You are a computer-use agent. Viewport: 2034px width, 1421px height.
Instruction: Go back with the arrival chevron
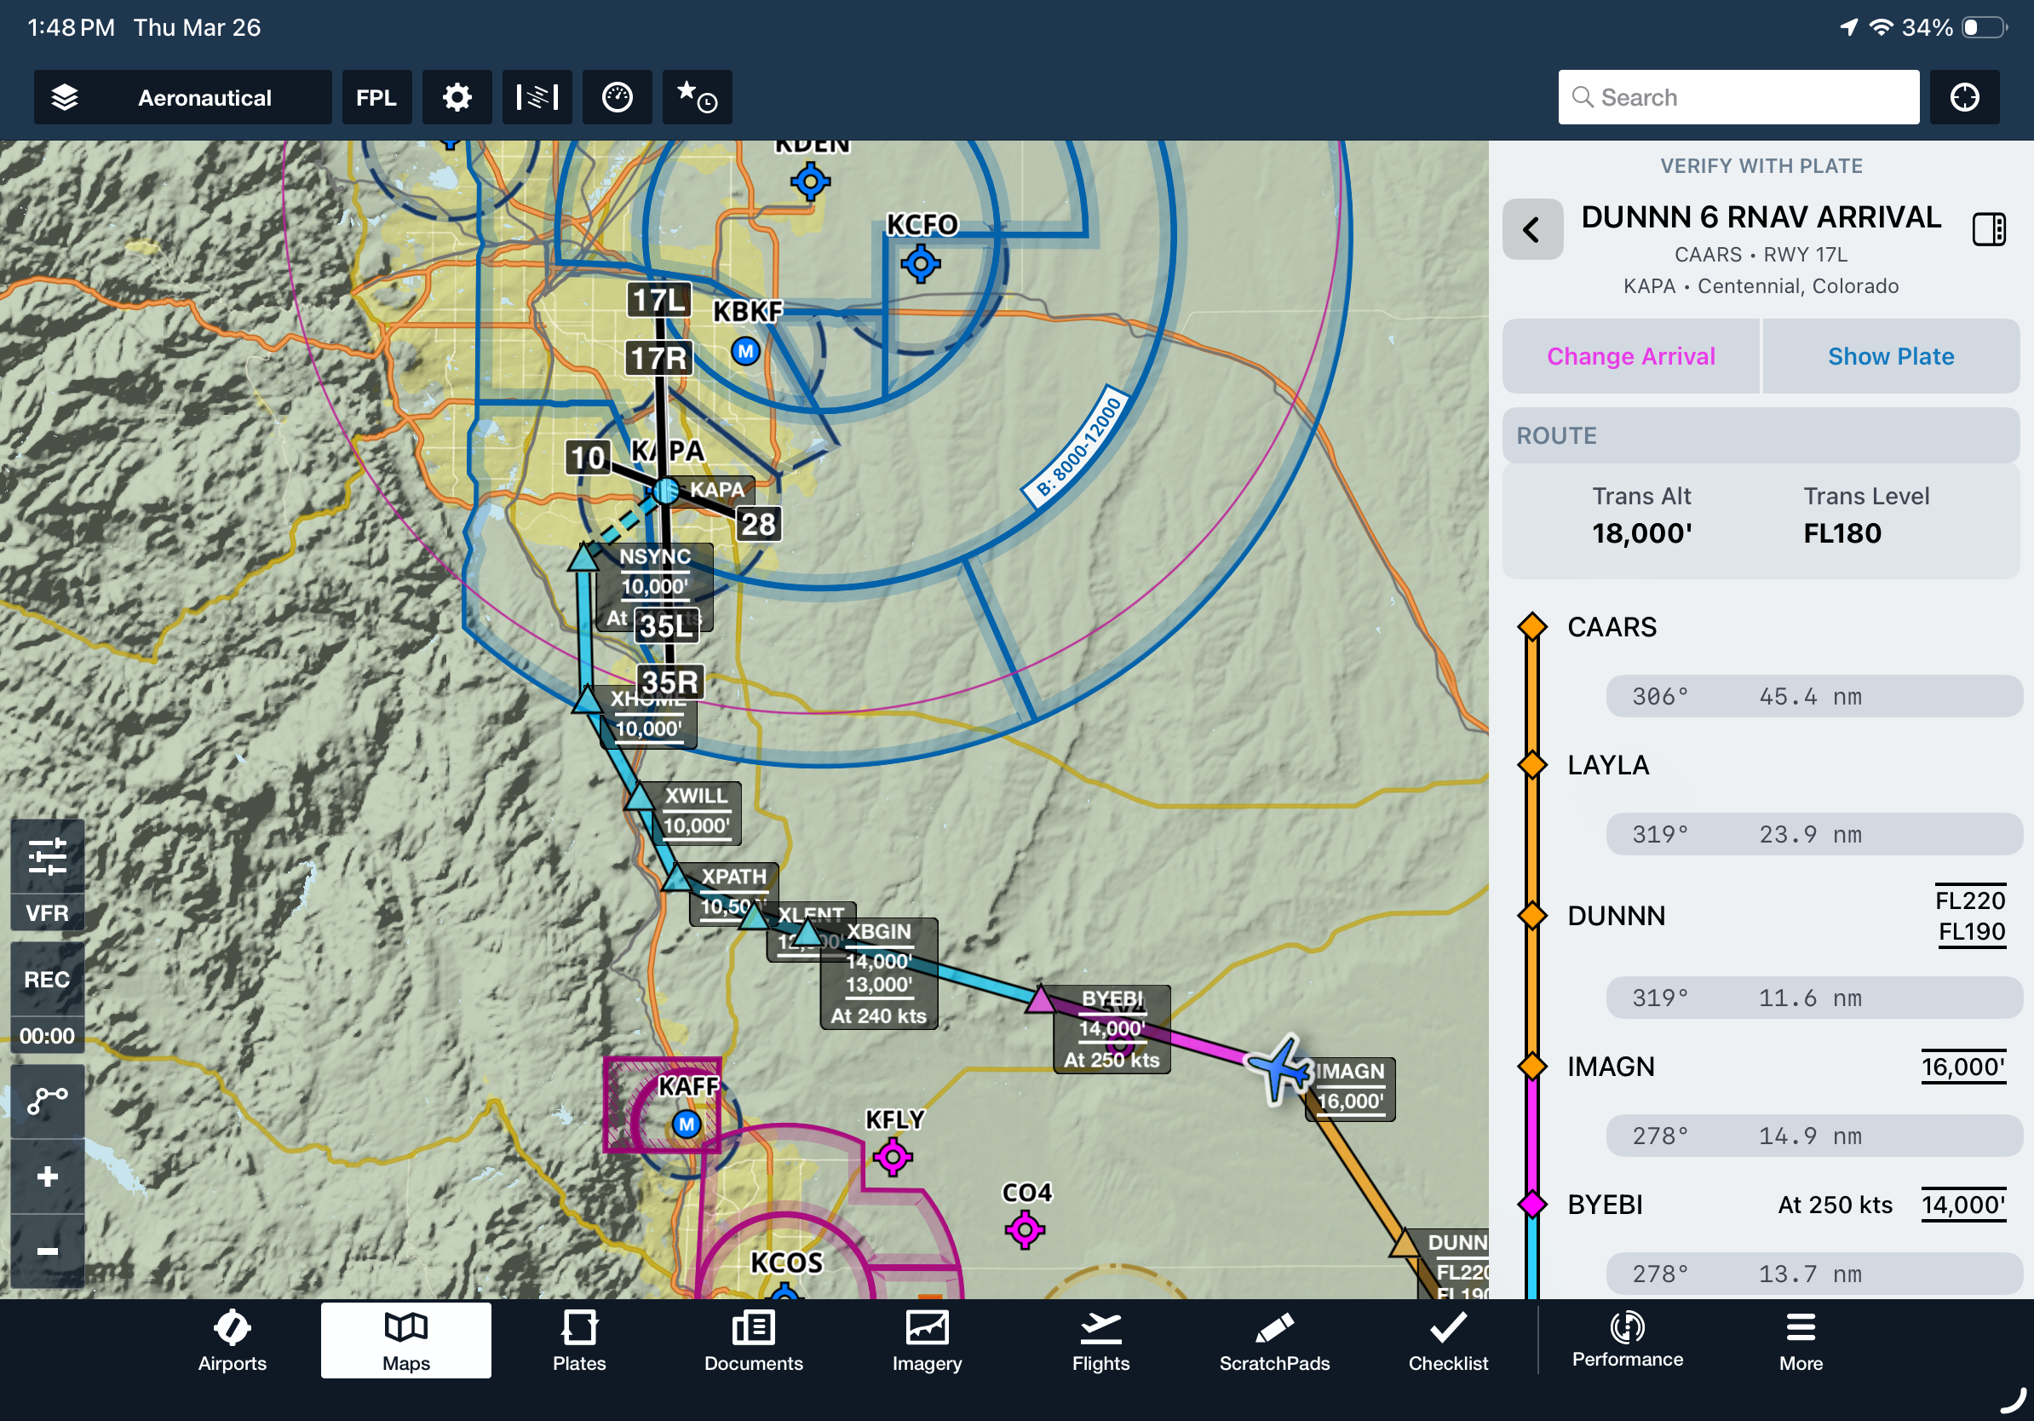1531,229
